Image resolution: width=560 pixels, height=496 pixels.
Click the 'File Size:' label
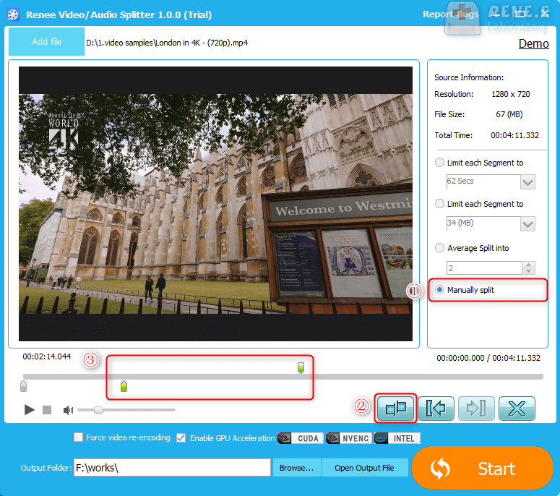click(449, 114)
